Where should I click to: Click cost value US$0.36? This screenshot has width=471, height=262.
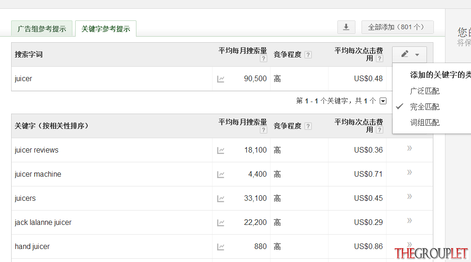point(368,150)
